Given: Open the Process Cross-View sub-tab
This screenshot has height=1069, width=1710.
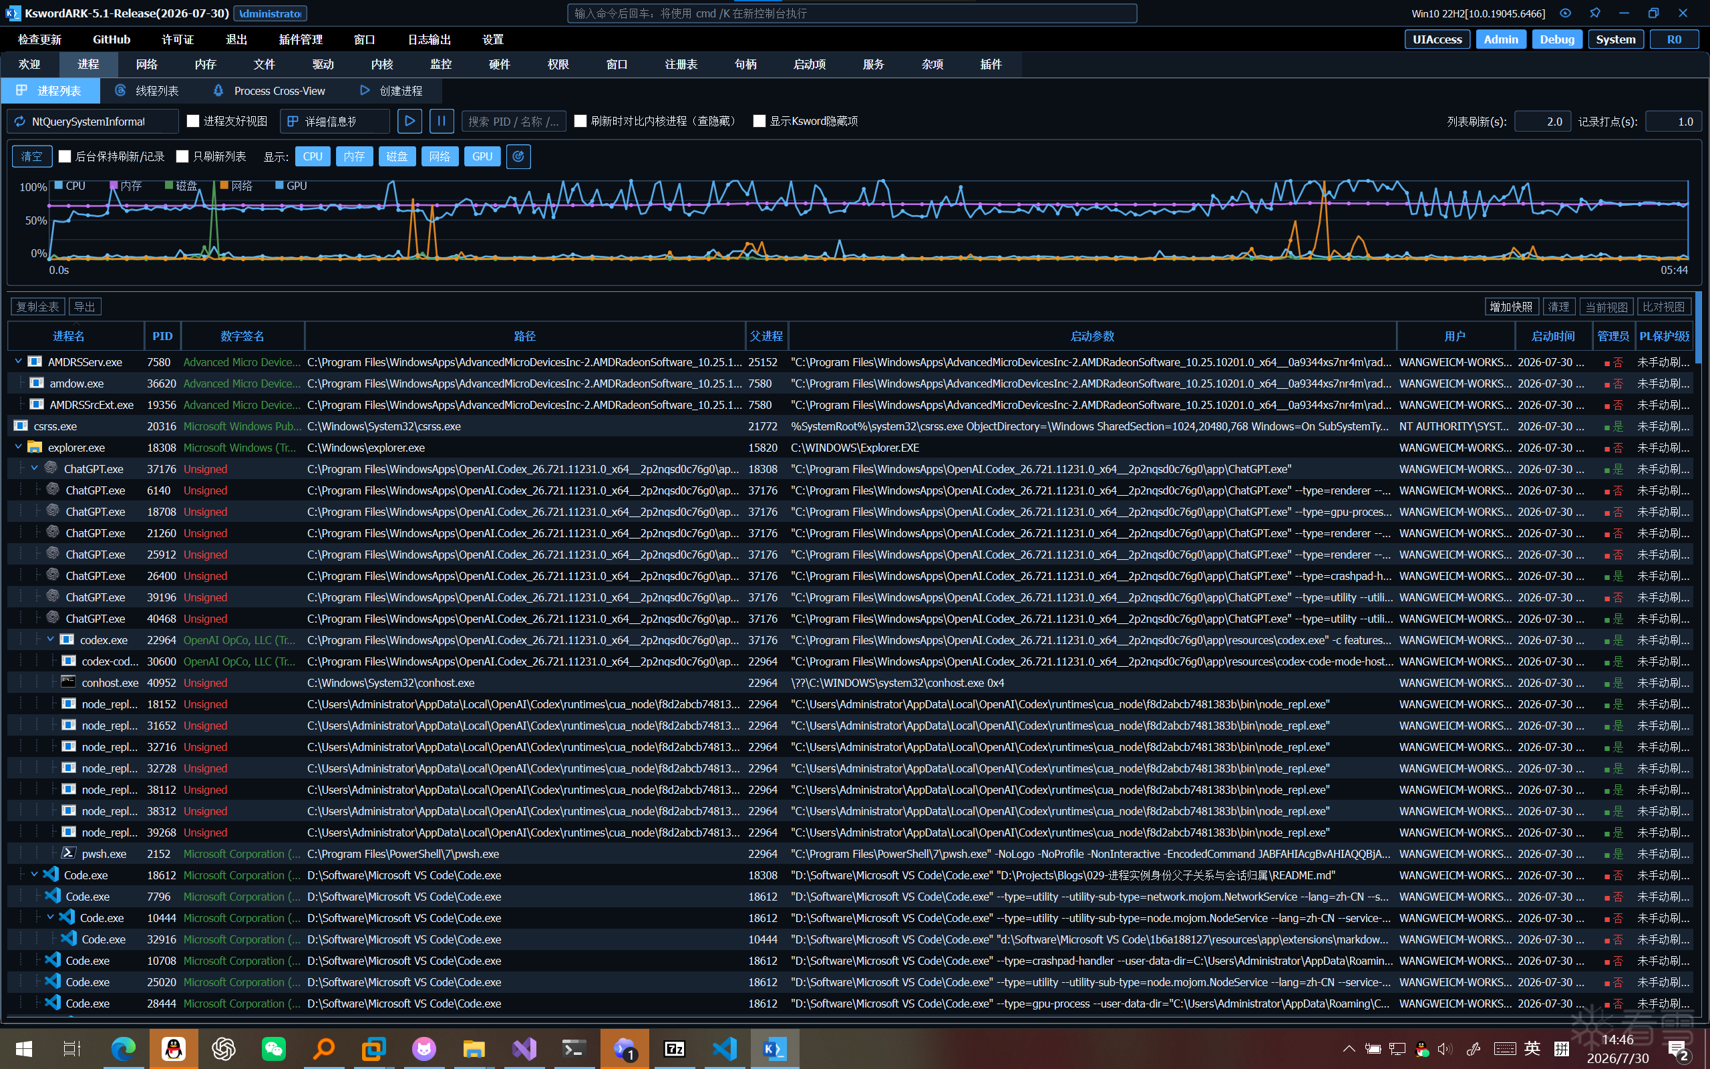Looking at the screenshot, I should pyautogui.click(x=269, y=90).
